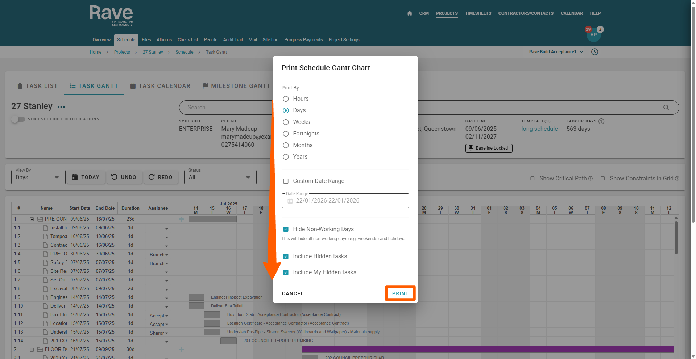Select the Weeks radio option
Image resolution: width=696 pixels, height=359 pixels.
pyautogui.click(x=286, y=122)
